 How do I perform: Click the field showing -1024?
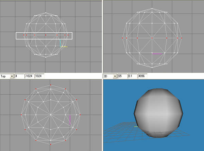coord(29,76)
